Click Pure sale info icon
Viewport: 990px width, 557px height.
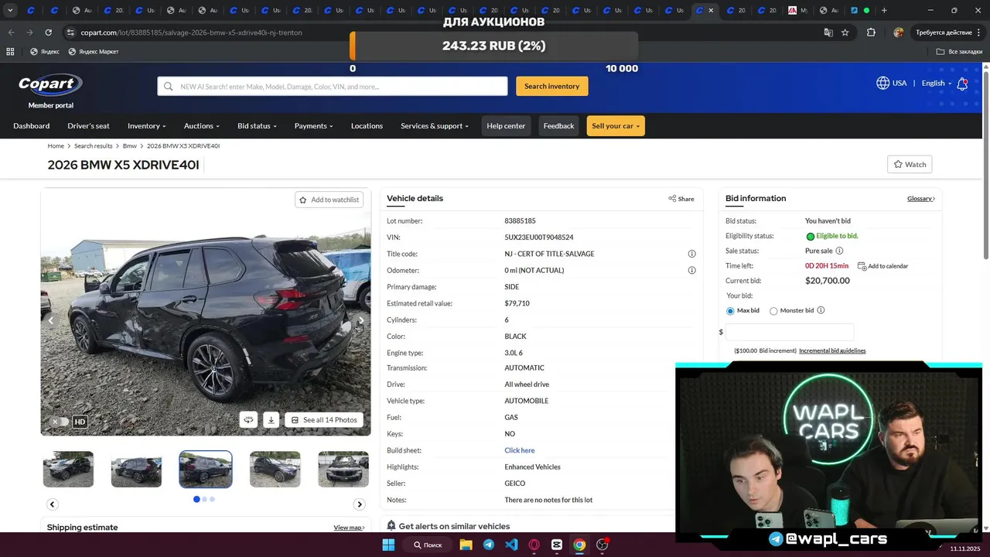[x=839, y=251]
